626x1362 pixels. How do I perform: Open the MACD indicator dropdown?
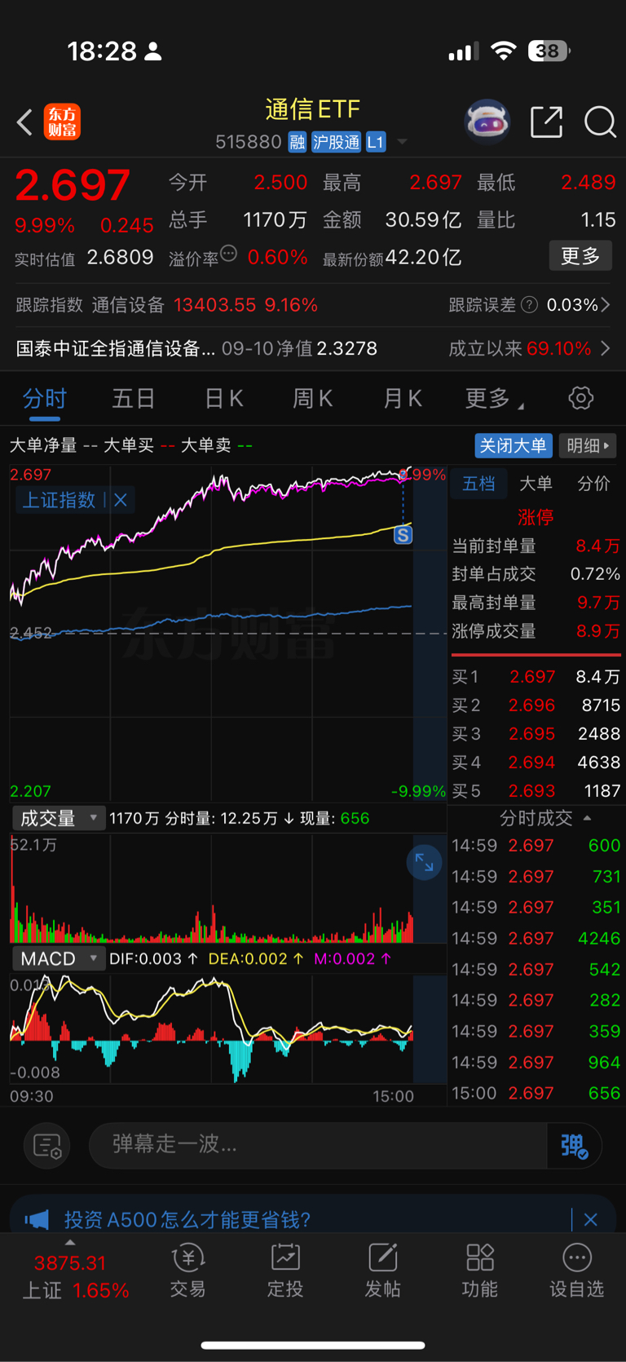[59, 958]
